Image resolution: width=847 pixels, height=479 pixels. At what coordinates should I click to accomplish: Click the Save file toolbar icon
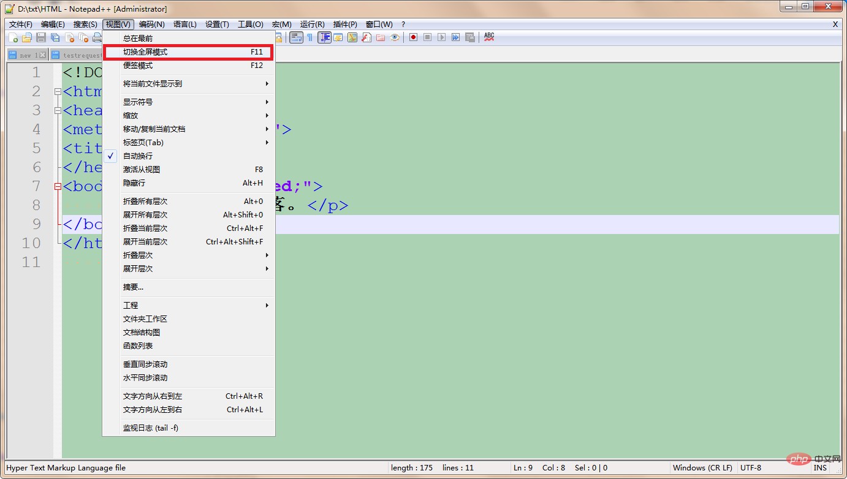(40, 38)
